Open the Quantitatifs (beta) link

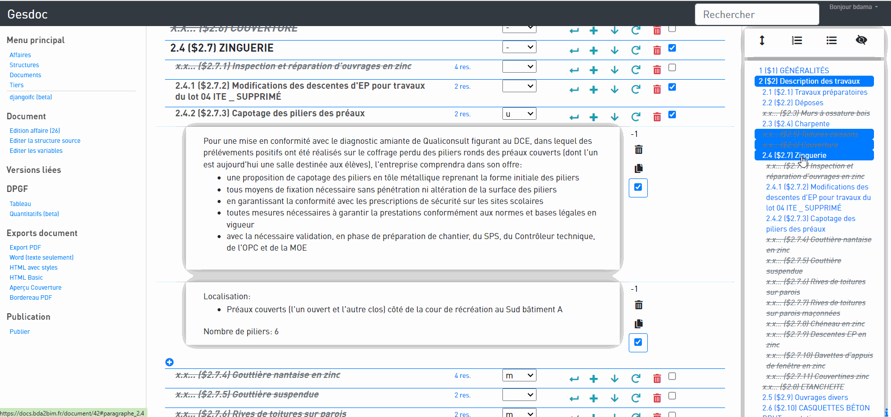coord(34,214)
